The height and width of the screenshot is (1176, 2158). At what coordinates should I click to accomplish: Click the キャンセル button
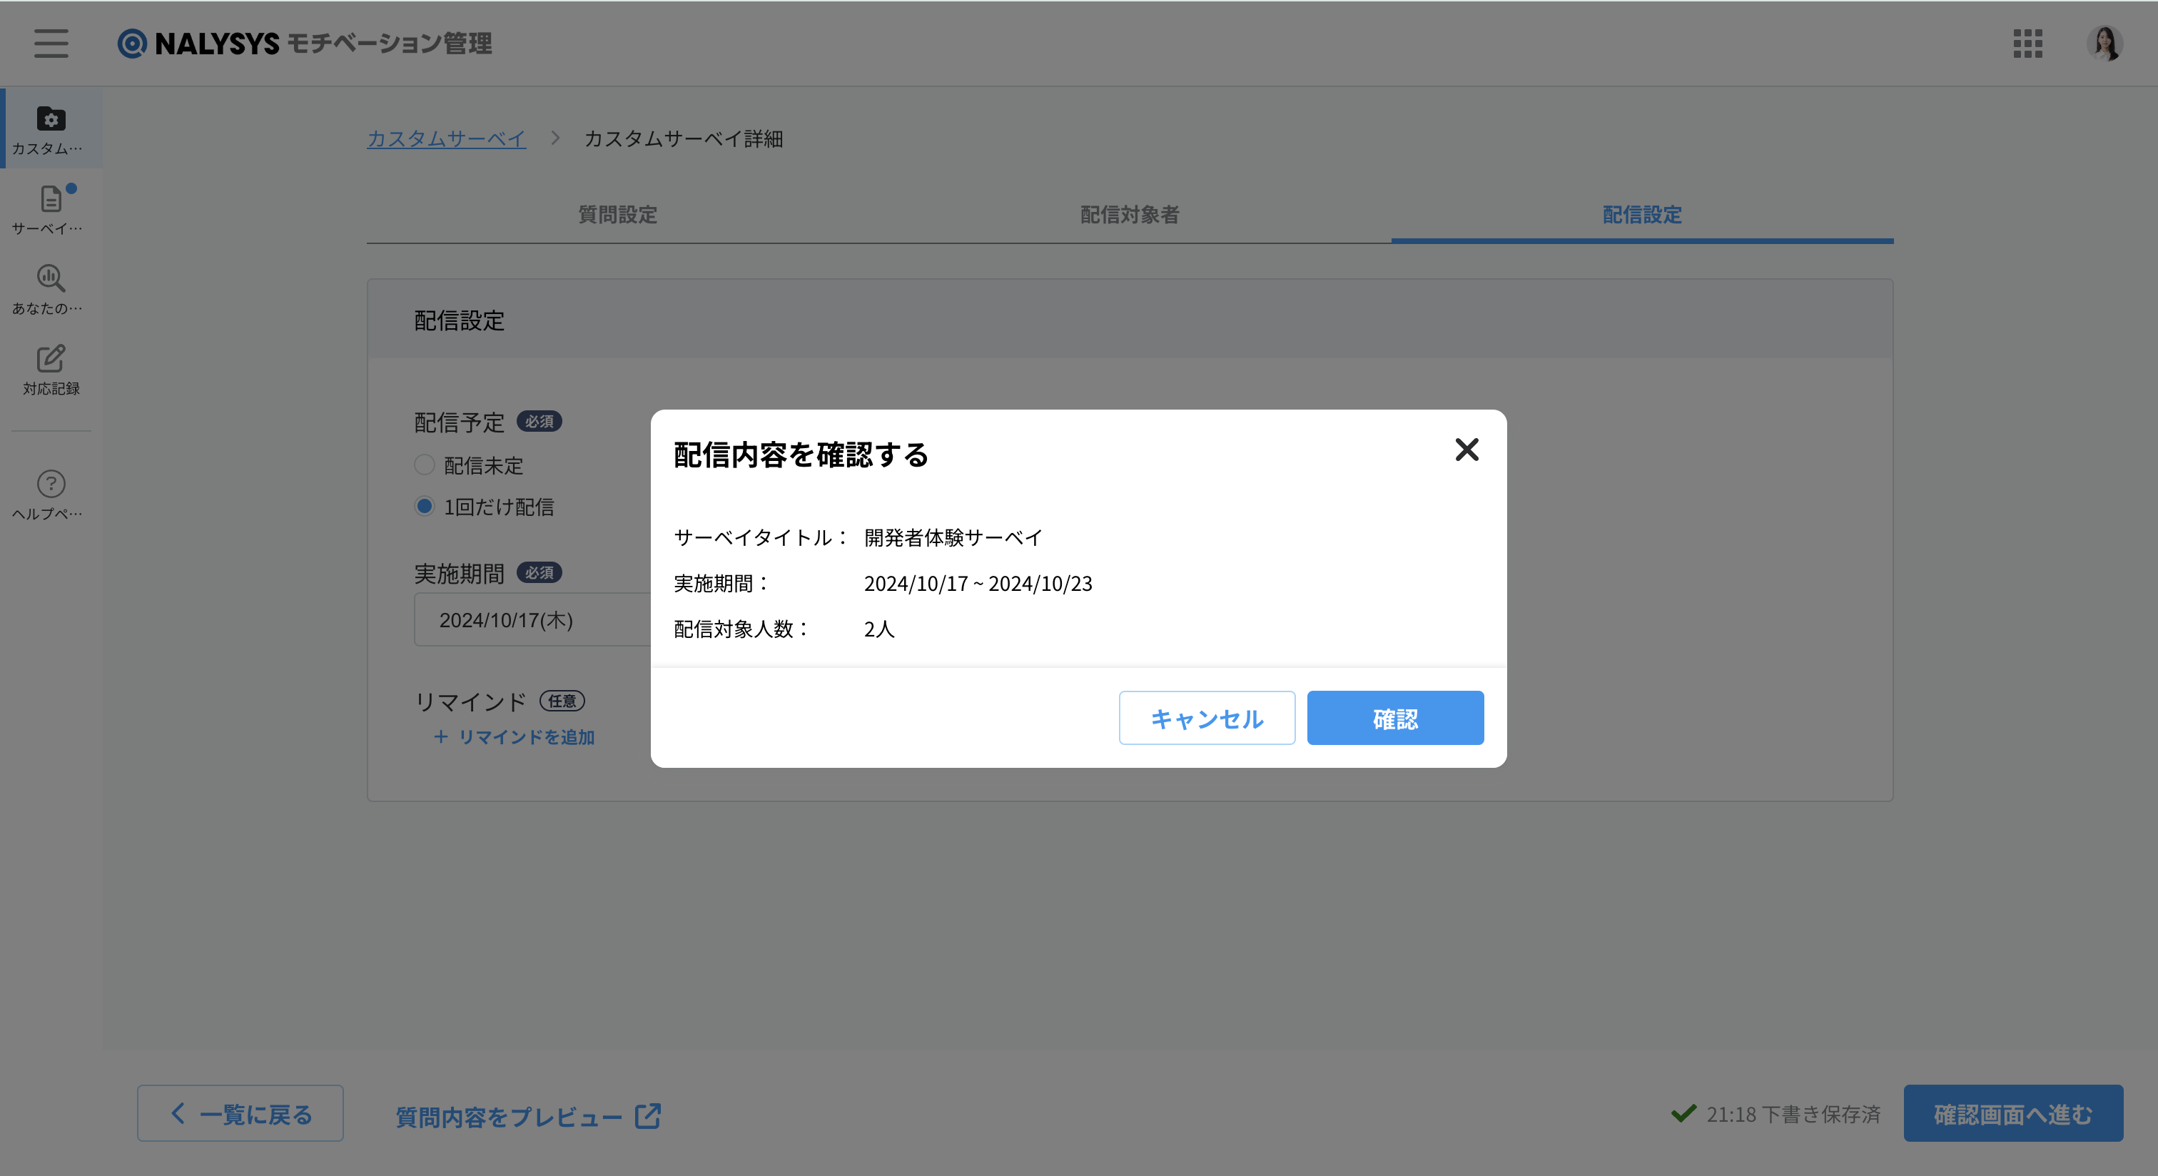(x=1207, y=718)
